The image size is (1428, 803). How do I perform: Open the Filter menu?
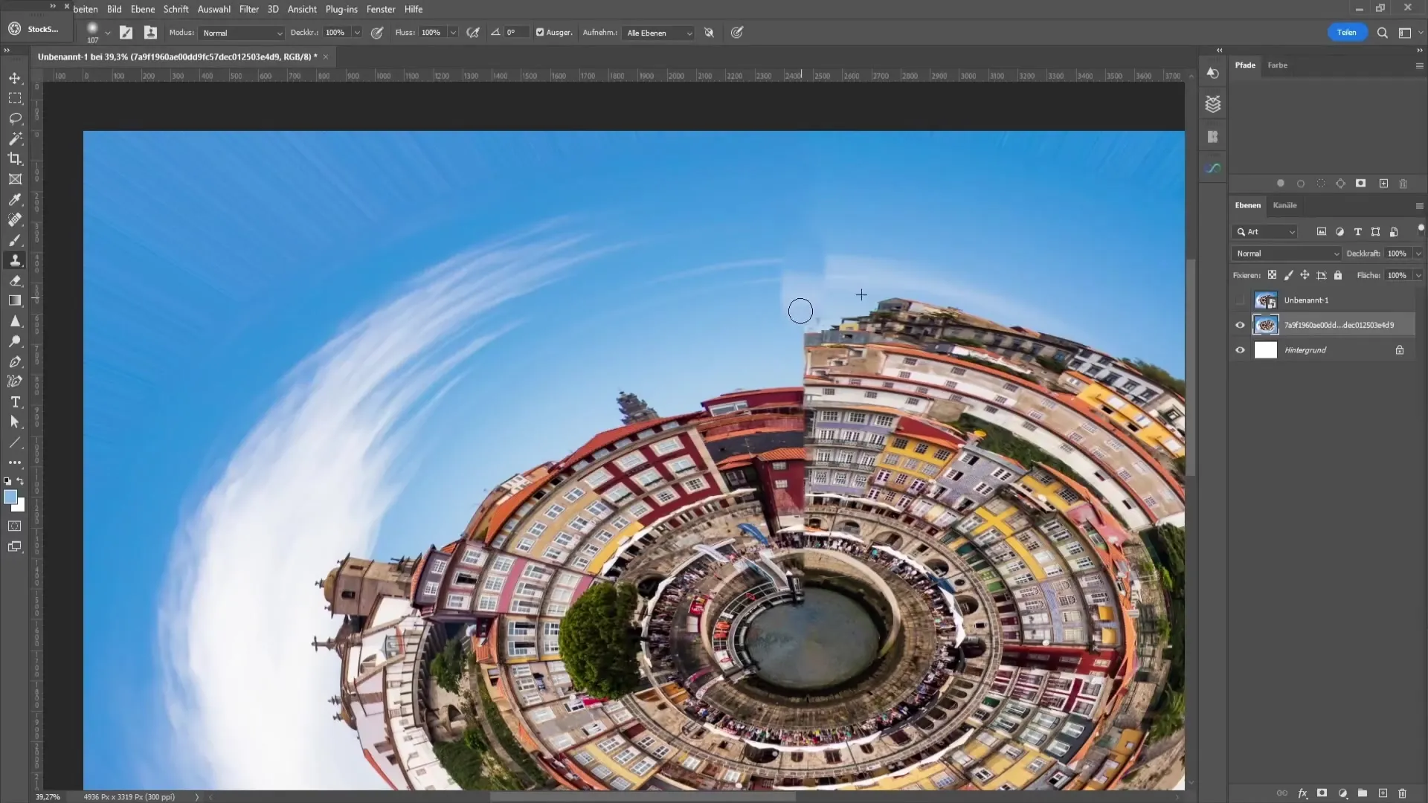pos(249,9)
